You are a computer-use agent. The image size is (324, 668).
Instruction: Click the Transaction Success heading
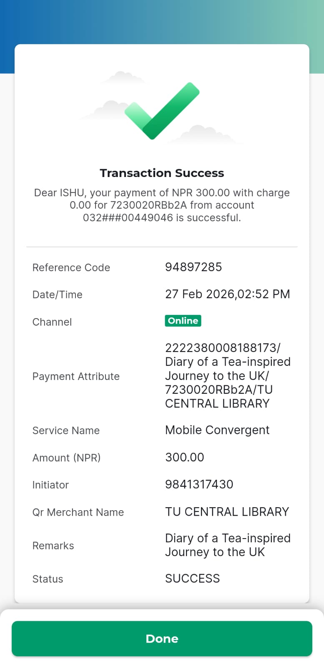(x=162, y=173)
